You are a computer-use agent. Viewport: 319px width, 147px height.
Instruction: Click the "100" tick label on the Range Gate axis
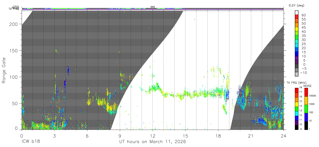(x=14, y=77)
